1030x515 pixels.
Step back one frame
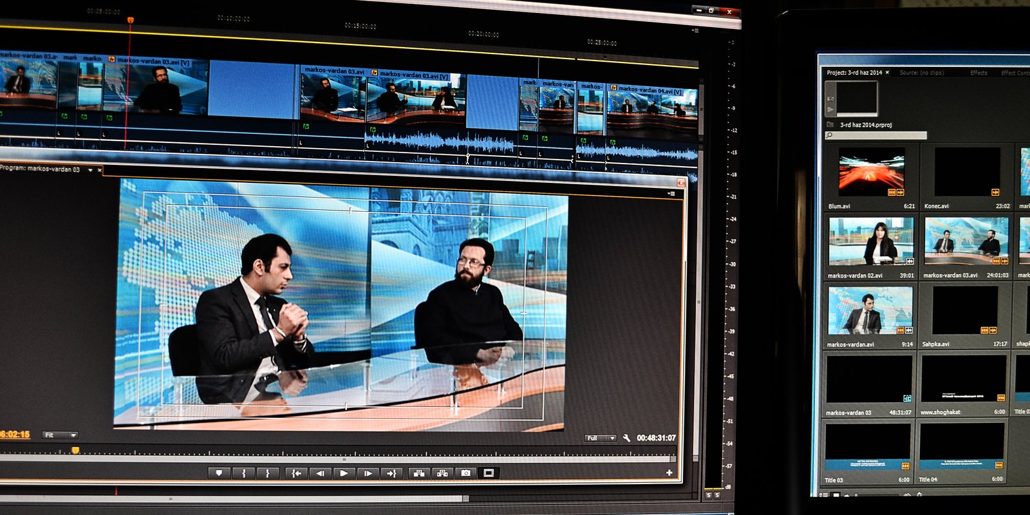click(319, 473)
